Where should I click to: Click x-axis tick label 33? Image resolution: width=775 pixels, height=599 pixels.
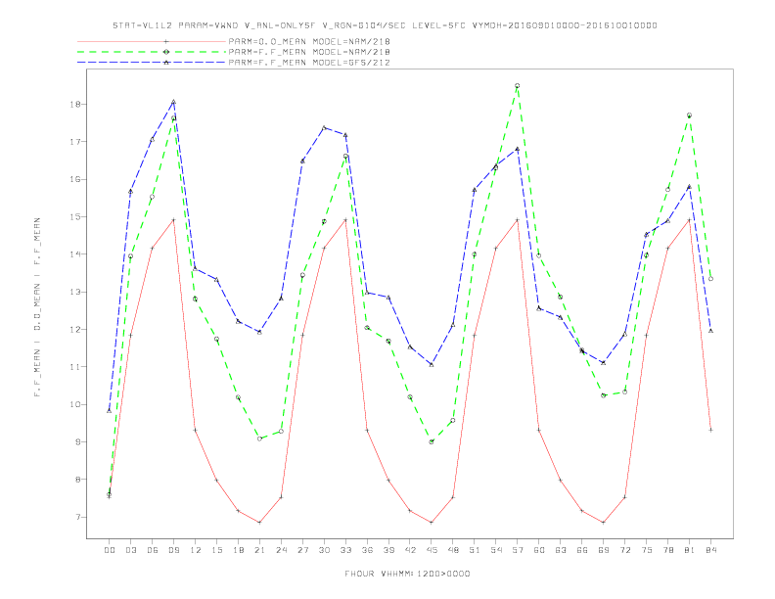[x=345, y=550]
